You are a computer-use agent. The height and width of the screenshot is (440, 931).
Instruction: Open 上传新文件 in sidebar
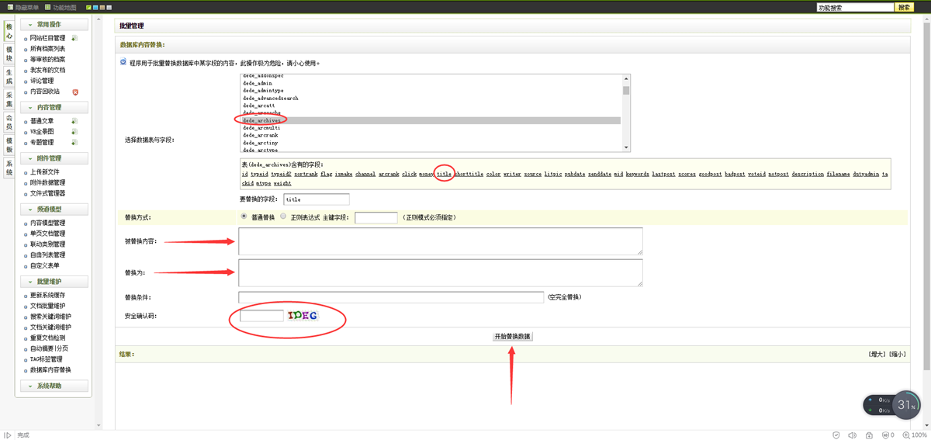point(45,172)
